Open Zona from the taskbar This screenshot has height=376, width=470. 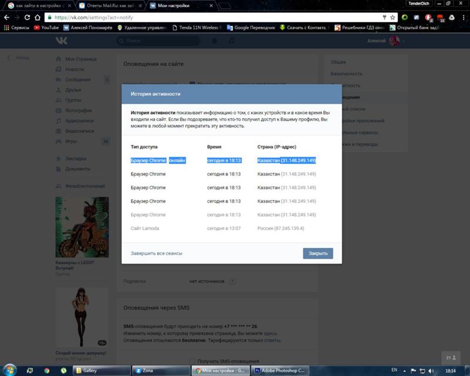click(161, 371)
